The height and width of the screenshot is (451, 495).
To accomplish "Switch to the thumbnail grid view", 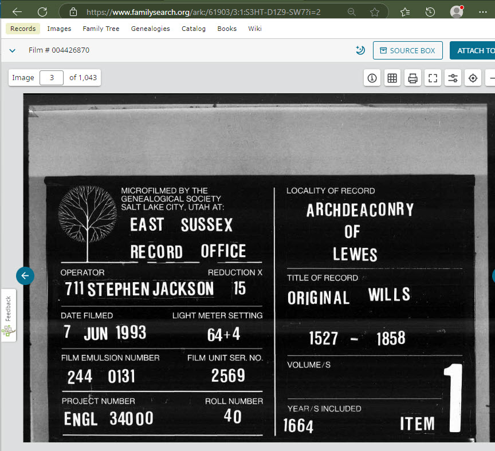I will tap(392, 78).
